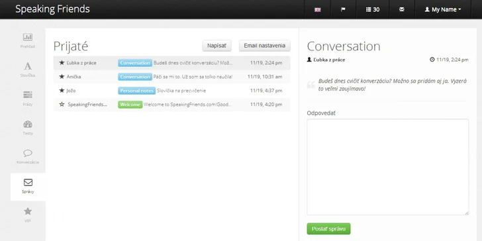This screenshot has width=482, height=241.
Task: Click the green Welcome tag
Action: [x=130, y=104]
